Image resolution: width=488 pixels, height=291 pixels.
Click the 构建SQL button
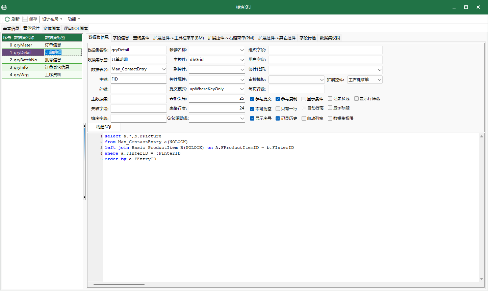(104, 127)
